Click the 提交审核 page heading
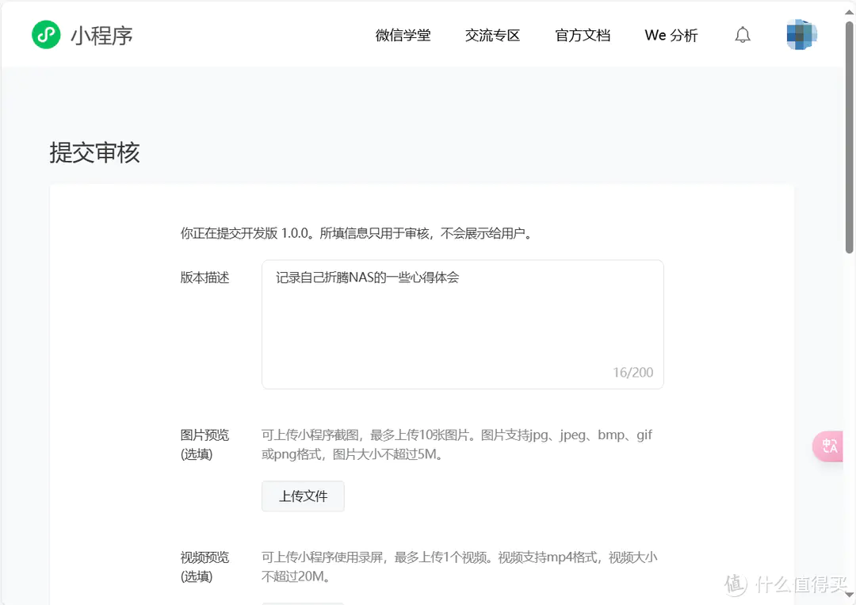The width and height of the screenshot is (856, 605). 94,152
